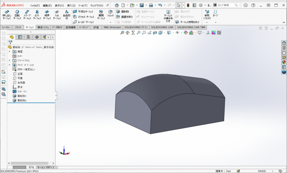Click the 押し出しサーフェス (Extruded Surface) tool
Viewport: 287px width, 173px height.
pos(7,15)
